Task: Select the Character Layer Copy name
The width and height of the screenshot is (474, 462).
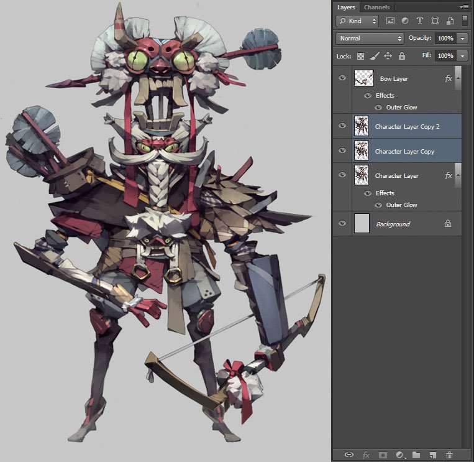Action: tap(404, 152)
